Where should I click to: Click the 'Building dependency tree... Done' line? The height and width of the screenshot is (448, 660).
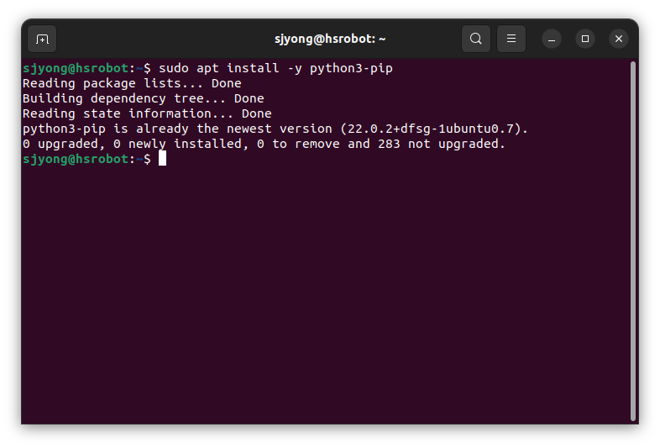point(143,98)
